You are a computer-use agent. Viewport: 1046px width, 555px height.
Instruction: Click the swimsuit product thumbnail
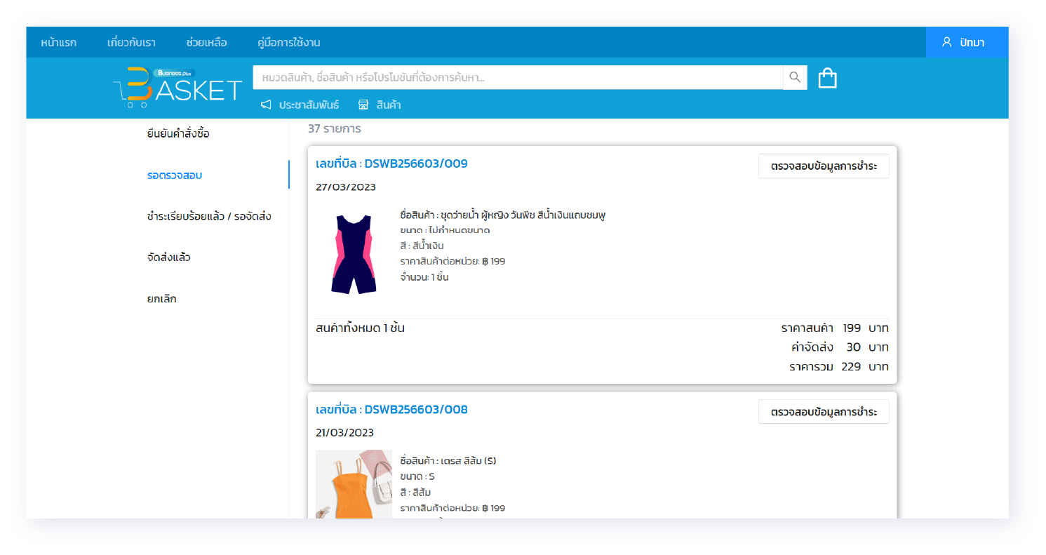(x=354, y=253)
